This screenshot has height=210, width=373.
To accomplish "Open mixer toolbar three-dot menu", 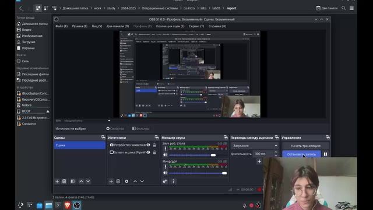I will pos(173,181).
